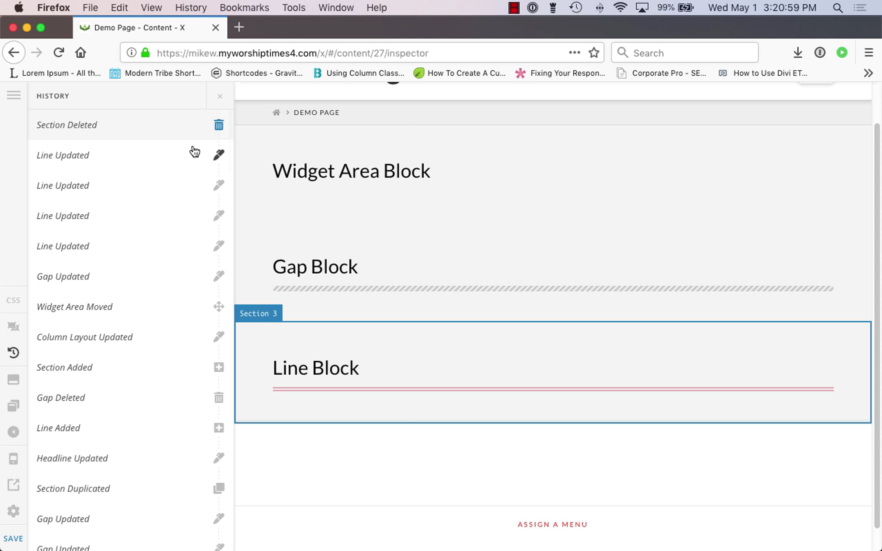Open the responsive device preview icon
This screenshot has width=882, height=551.
[13, 458]
